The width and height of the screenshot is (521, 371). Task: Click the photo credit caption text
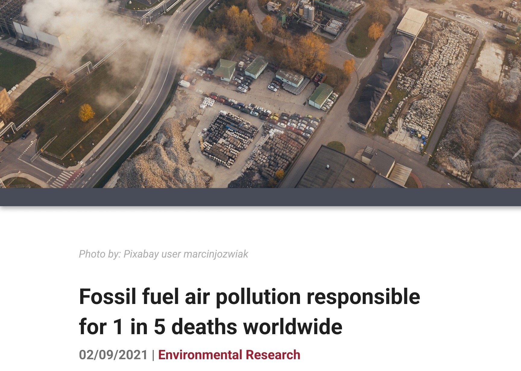[163, 254]
